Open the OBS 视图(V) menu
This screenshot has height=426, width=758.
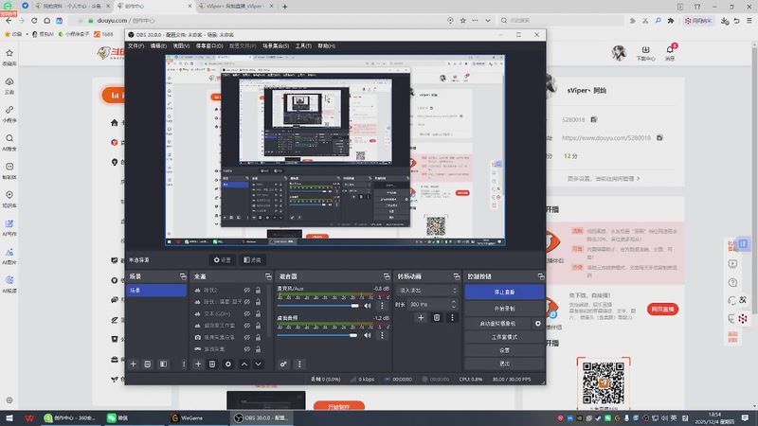181,45
